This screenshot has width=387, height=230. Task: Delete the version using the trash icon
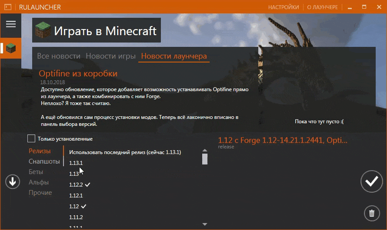point(372,213)
